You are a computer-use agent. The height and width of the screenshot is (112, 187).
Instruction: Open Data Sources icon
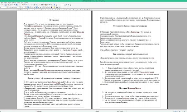(48, 5)
